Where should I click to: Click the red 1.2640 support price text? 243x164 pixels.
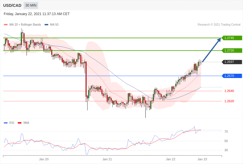[229, 91]
